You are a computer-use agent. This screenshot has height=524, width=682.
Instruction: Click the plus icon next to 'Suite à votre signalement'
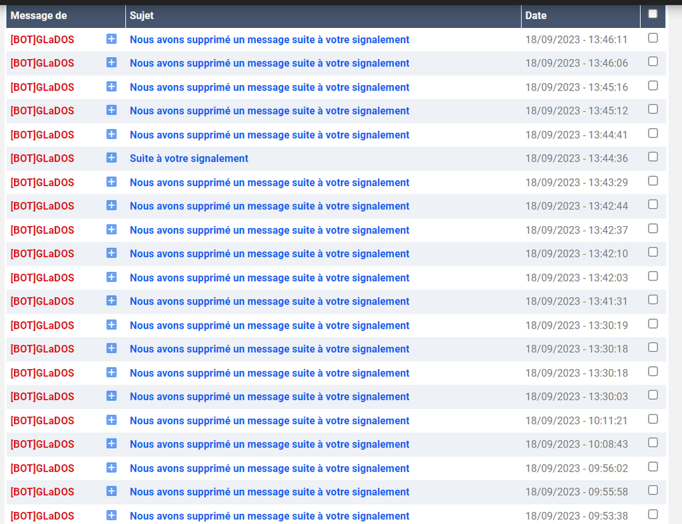[x=111, y=158]
